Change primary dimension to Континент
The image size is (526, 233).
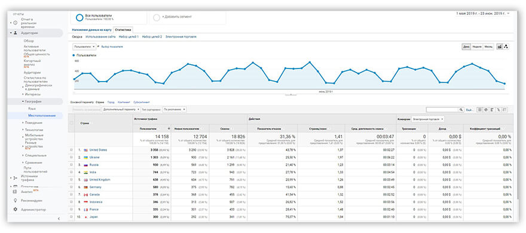coord(124,102)
